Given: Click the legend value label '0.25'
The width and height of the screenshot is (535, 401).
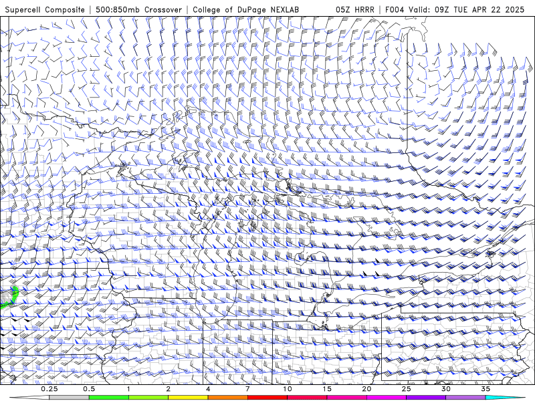Looking at the screenshot, I should pos(49,389).
